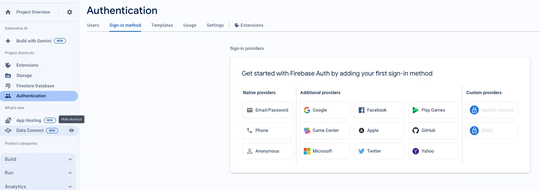Click the Extensions sidebar icon

tap(8, 65)
